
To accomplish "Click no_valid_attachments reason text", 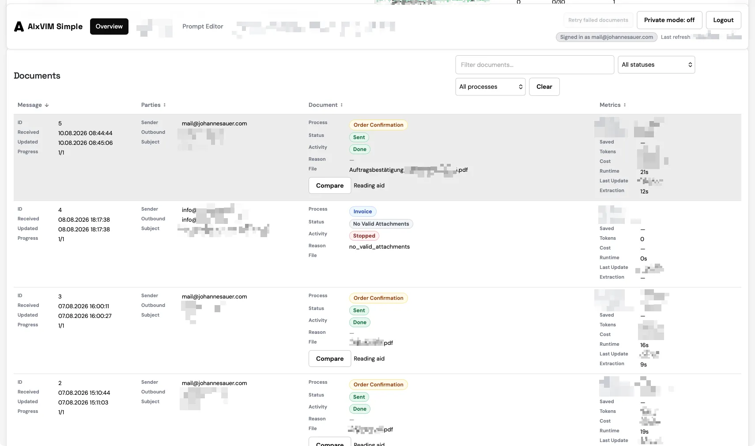I will [379, 247].
